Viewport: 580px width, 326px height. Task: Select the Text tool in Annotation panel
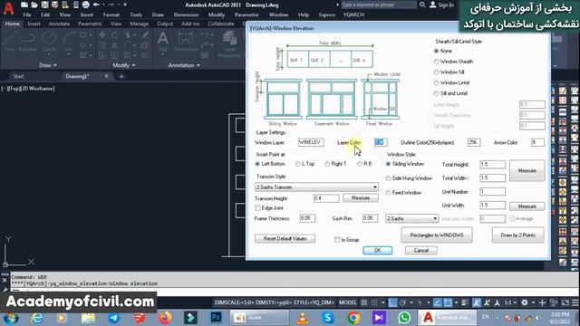pyautogui.click(x=162, y=41)
